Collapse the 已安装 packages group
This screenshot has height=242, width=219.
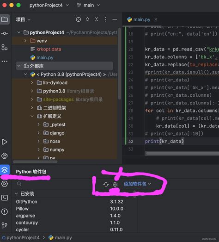point(16,193)
